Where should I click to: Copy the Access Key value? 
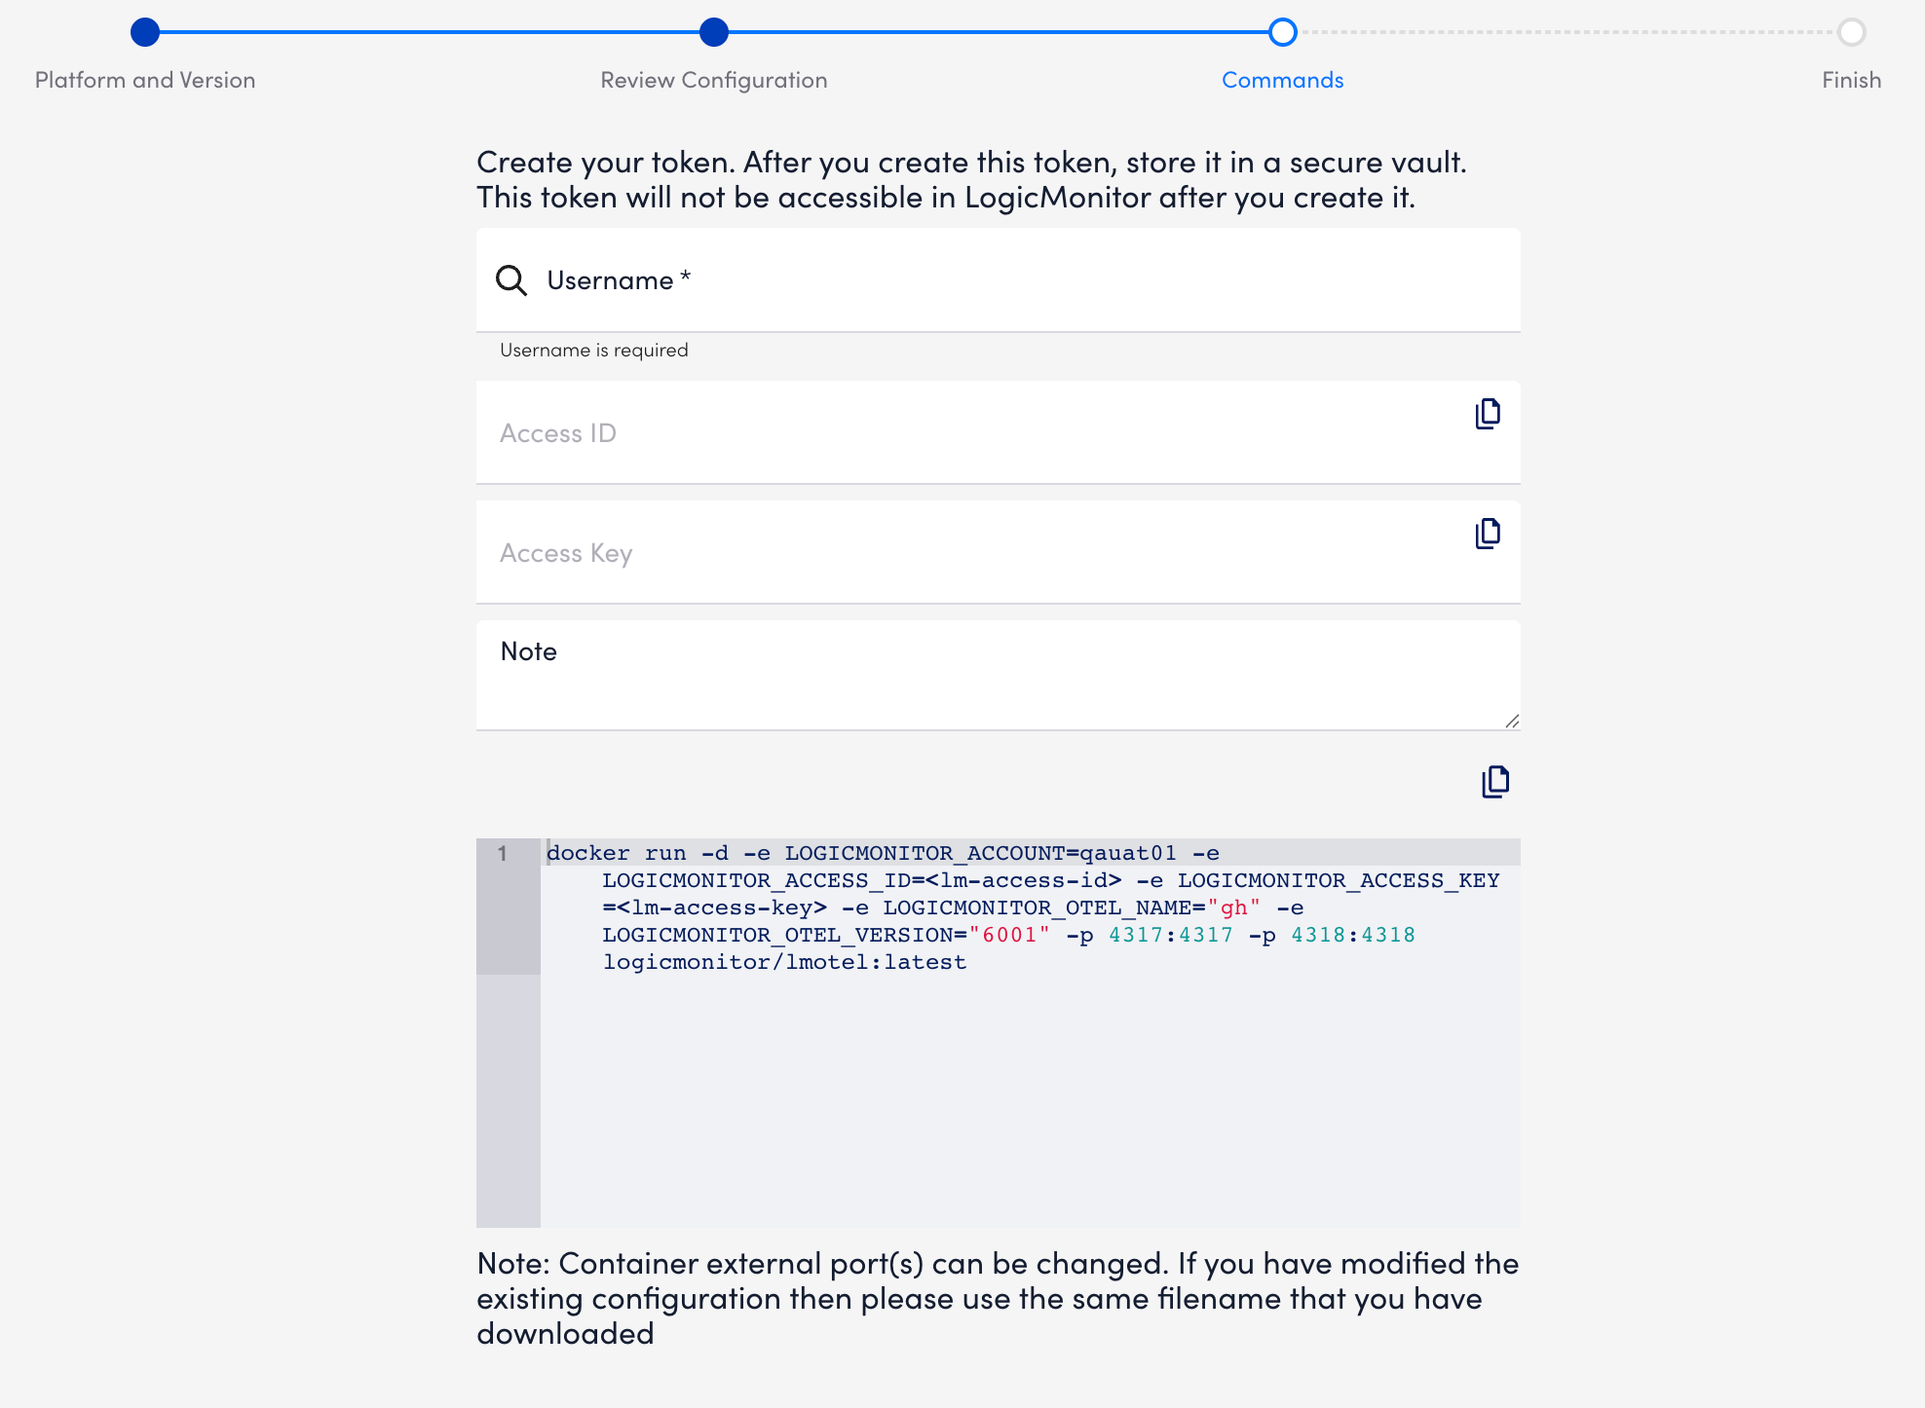(x=1487, y=533)
